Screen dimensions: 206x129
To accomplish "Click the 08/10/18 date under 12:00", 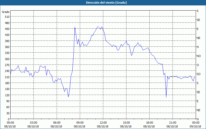I will (x=102, y=126).
